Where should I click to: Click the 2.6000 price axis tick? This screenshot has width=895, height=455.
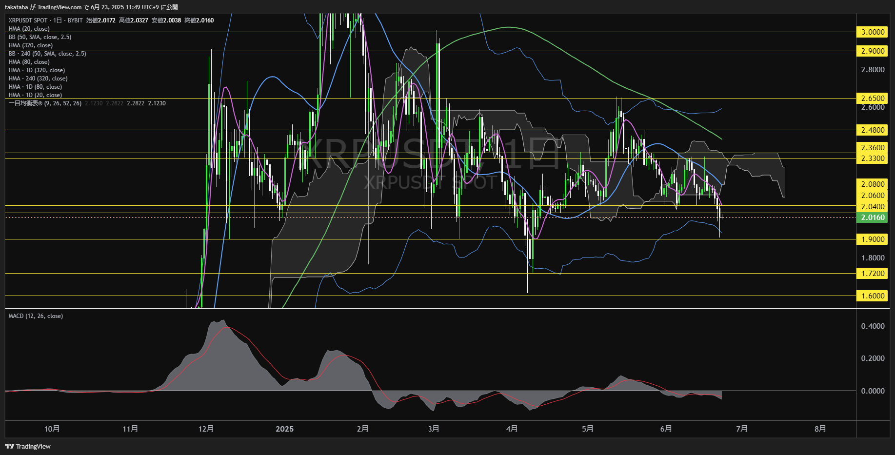pyautogui.click(x=873, y=107)
